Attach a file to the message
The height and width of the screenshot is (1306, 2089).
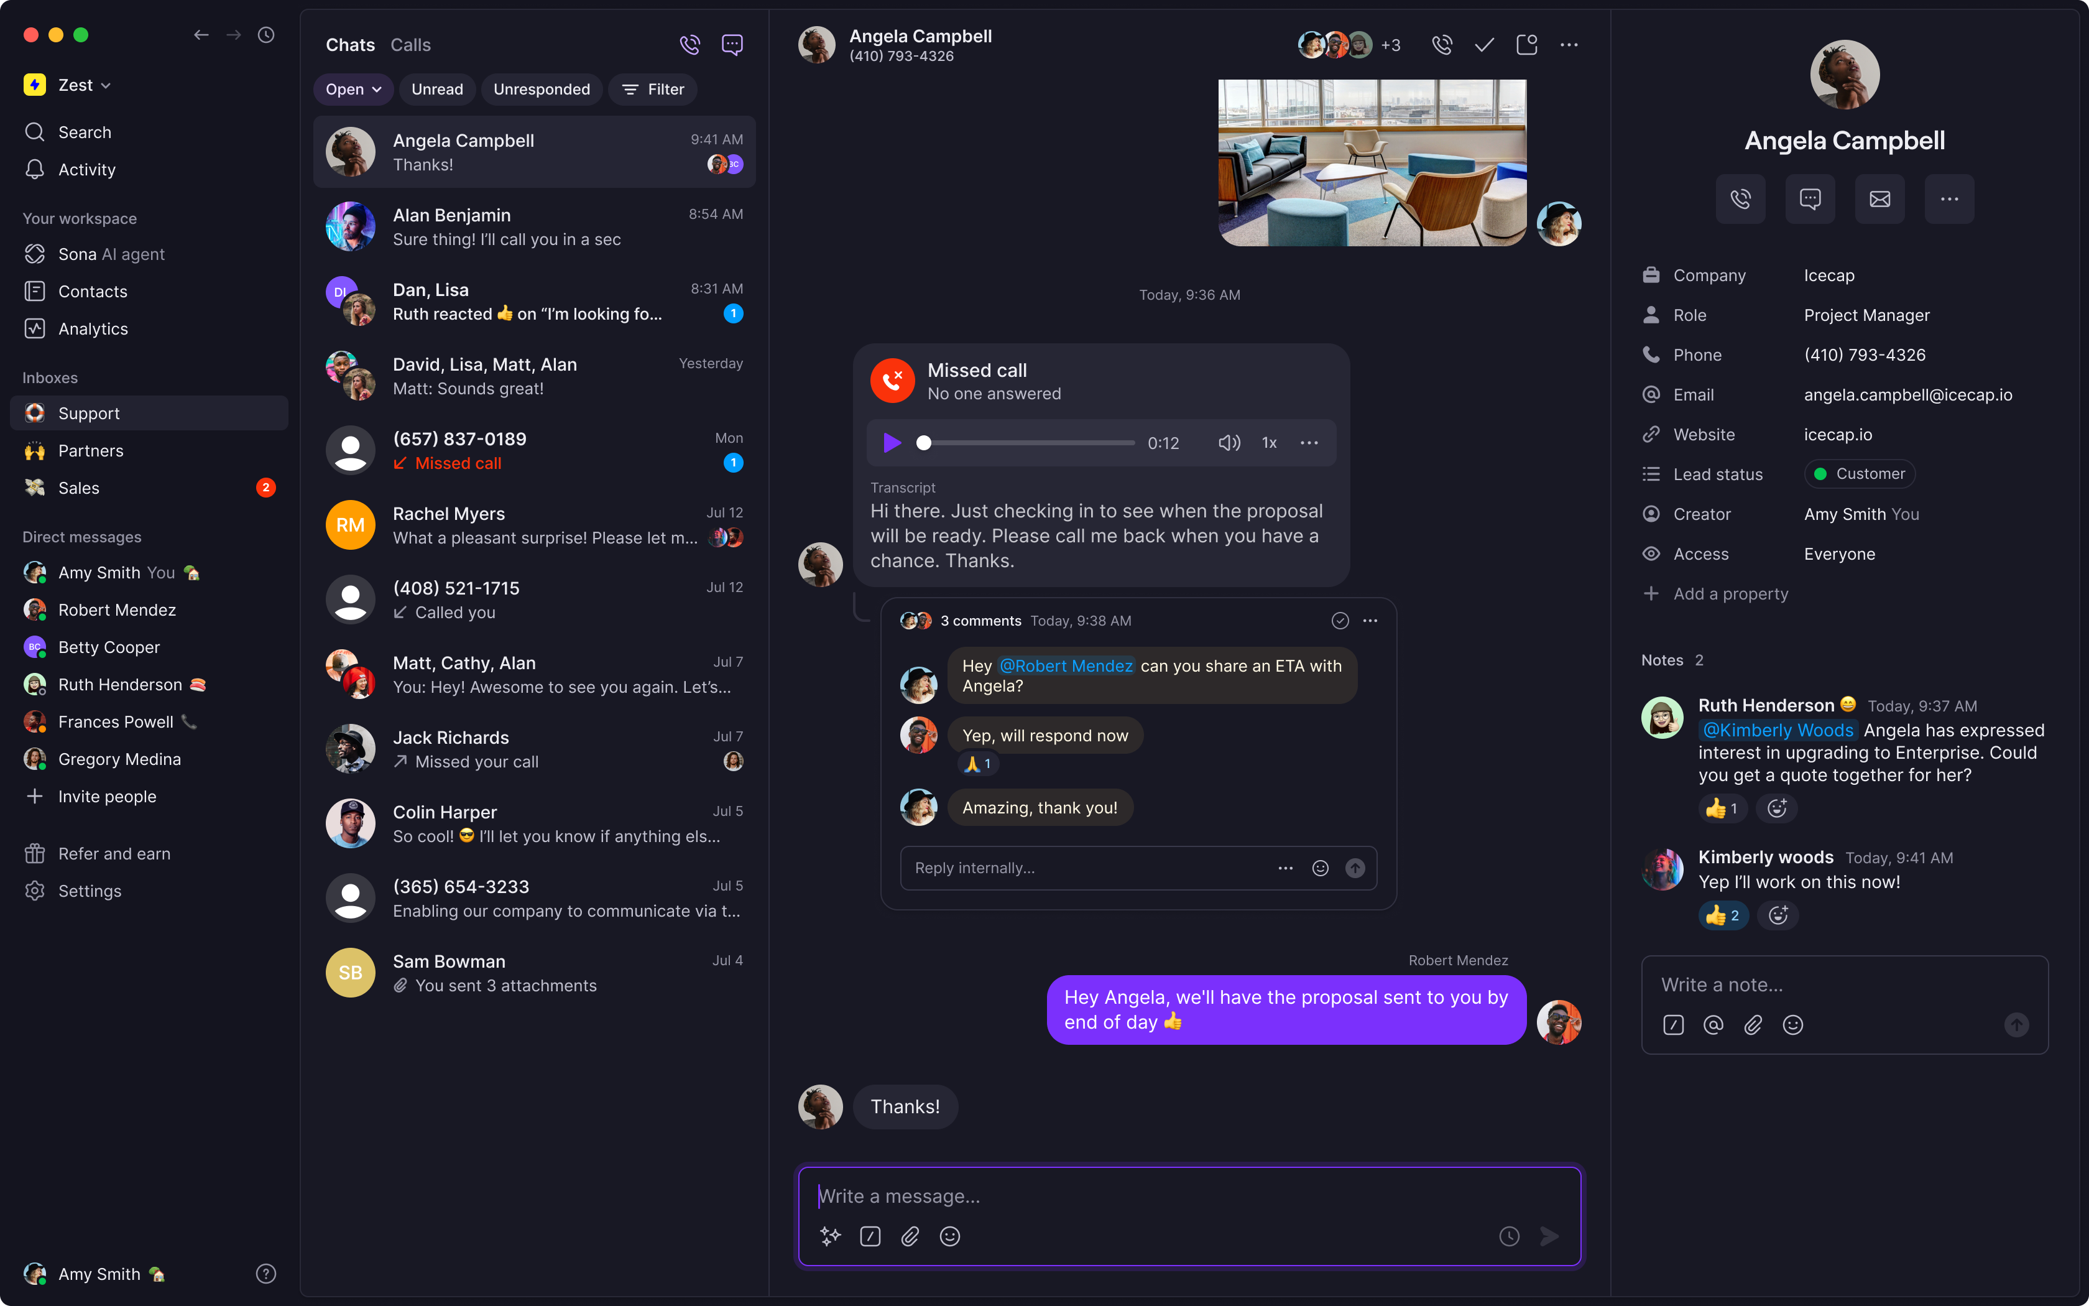910,1236
